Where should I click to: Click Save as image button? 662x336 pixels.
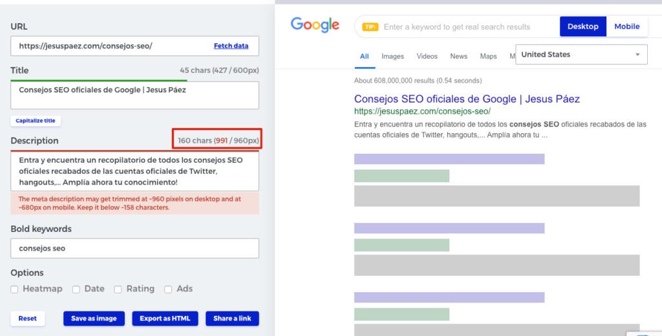(94, 319)
